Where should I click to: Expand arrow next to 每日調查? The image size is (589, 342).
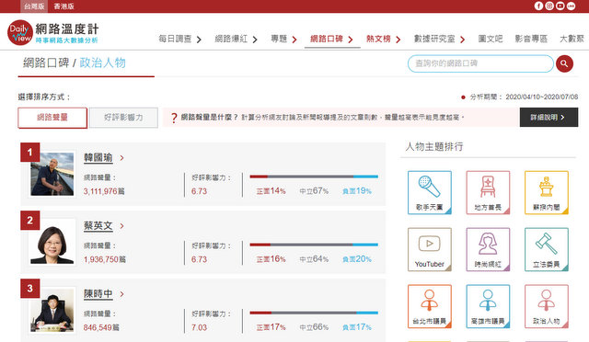(x=199, y=40)
